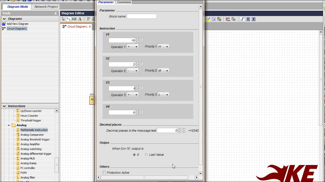Click the highlighter pen icon in the toolbar
This screenshot has width=325, height=182.
(x=208, y=19)
